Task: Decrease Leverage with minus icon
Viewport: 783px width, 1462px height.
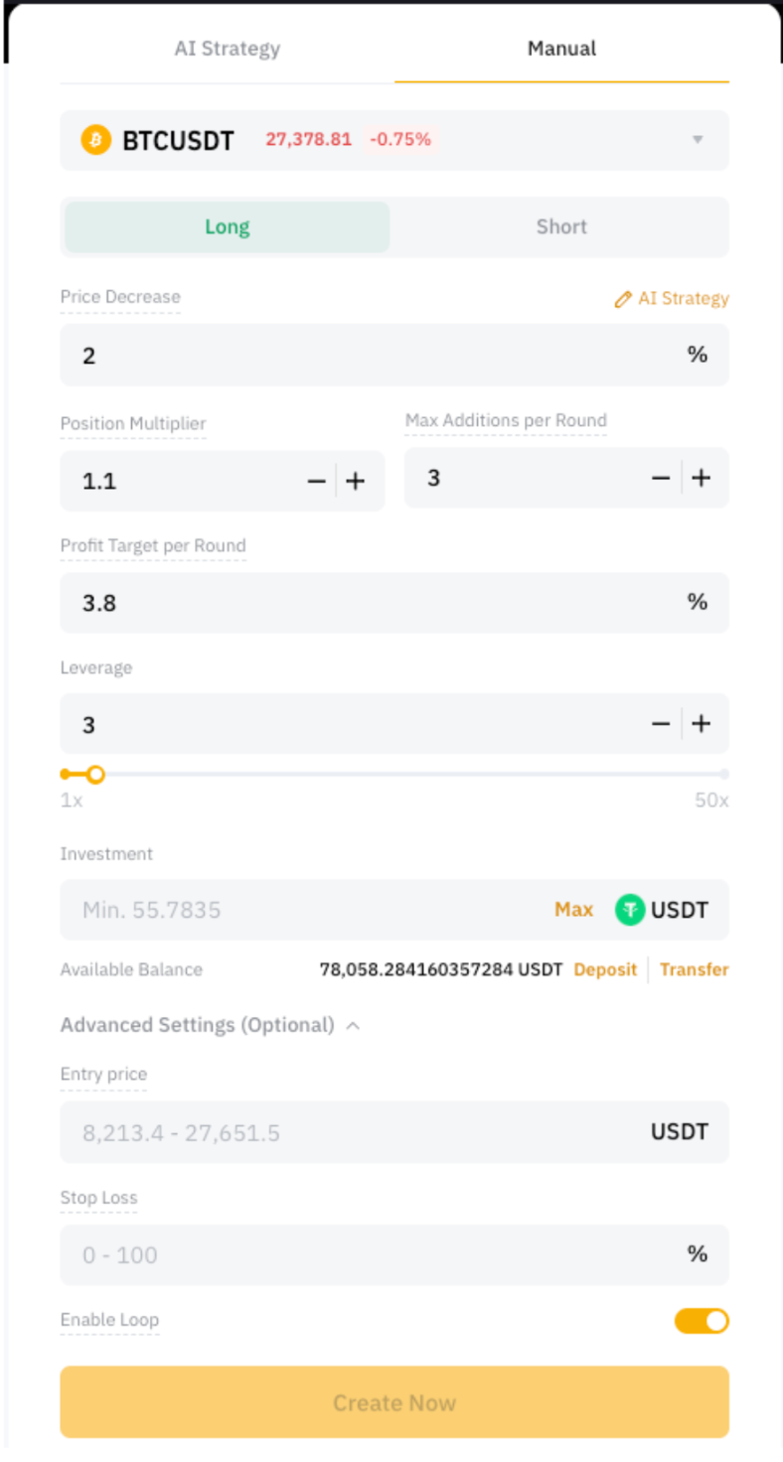Action: click(x=661, y=724)
